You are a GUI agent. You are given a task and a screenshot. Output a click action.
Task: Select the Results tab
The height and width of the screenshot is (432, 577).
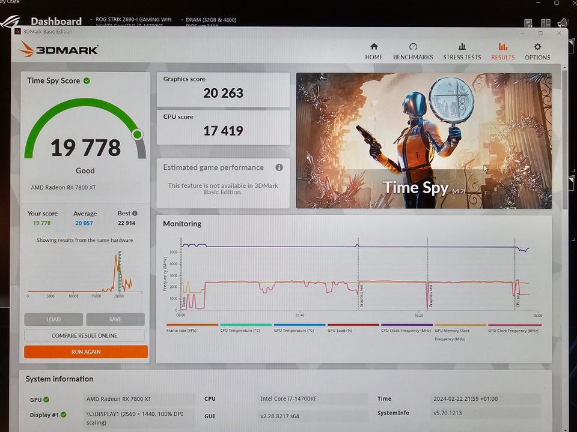pos(502,52)
